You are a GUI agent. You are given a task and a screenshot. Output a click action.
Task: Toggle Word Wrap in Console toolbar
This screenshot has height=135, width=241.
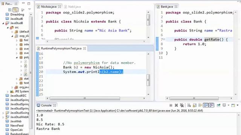200,105
